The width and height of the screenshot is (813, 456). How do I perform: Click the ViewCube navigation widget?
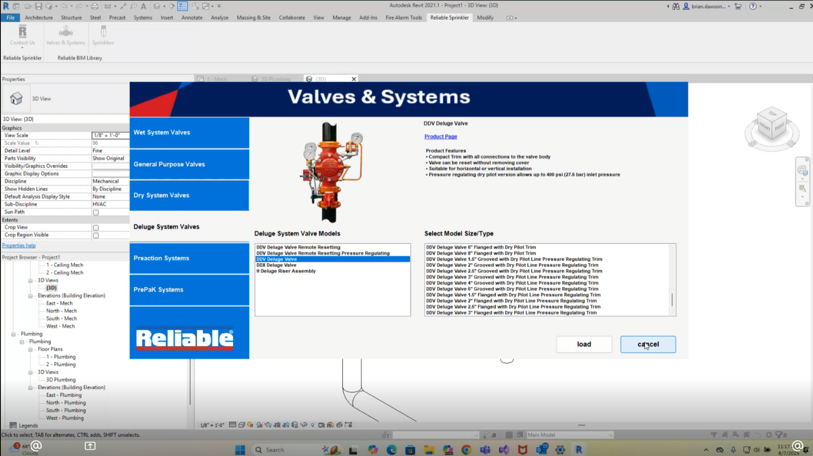(772, 129)
